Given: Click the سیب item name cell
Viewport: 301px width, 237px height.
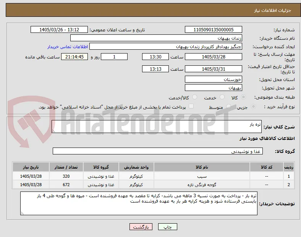Looking at the screenshot, I should coord(202,176).
